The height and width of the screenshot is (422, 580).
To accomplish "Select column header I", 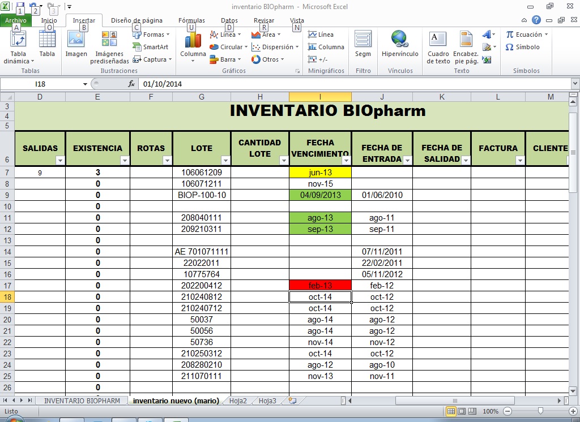I will click(x=321, y=97).
